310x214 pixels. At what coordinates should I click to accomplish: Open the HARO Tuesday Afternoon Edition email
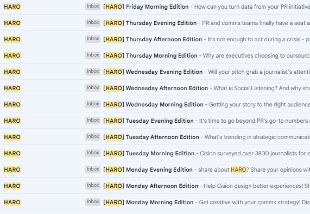[155, 137]
